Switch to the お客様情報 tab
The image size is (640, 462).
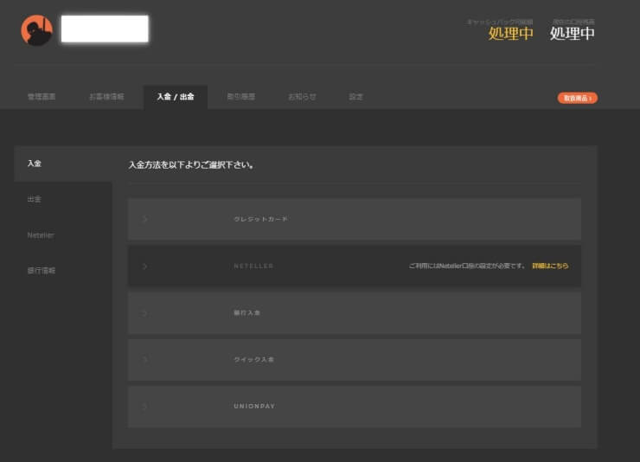[106, 97]
